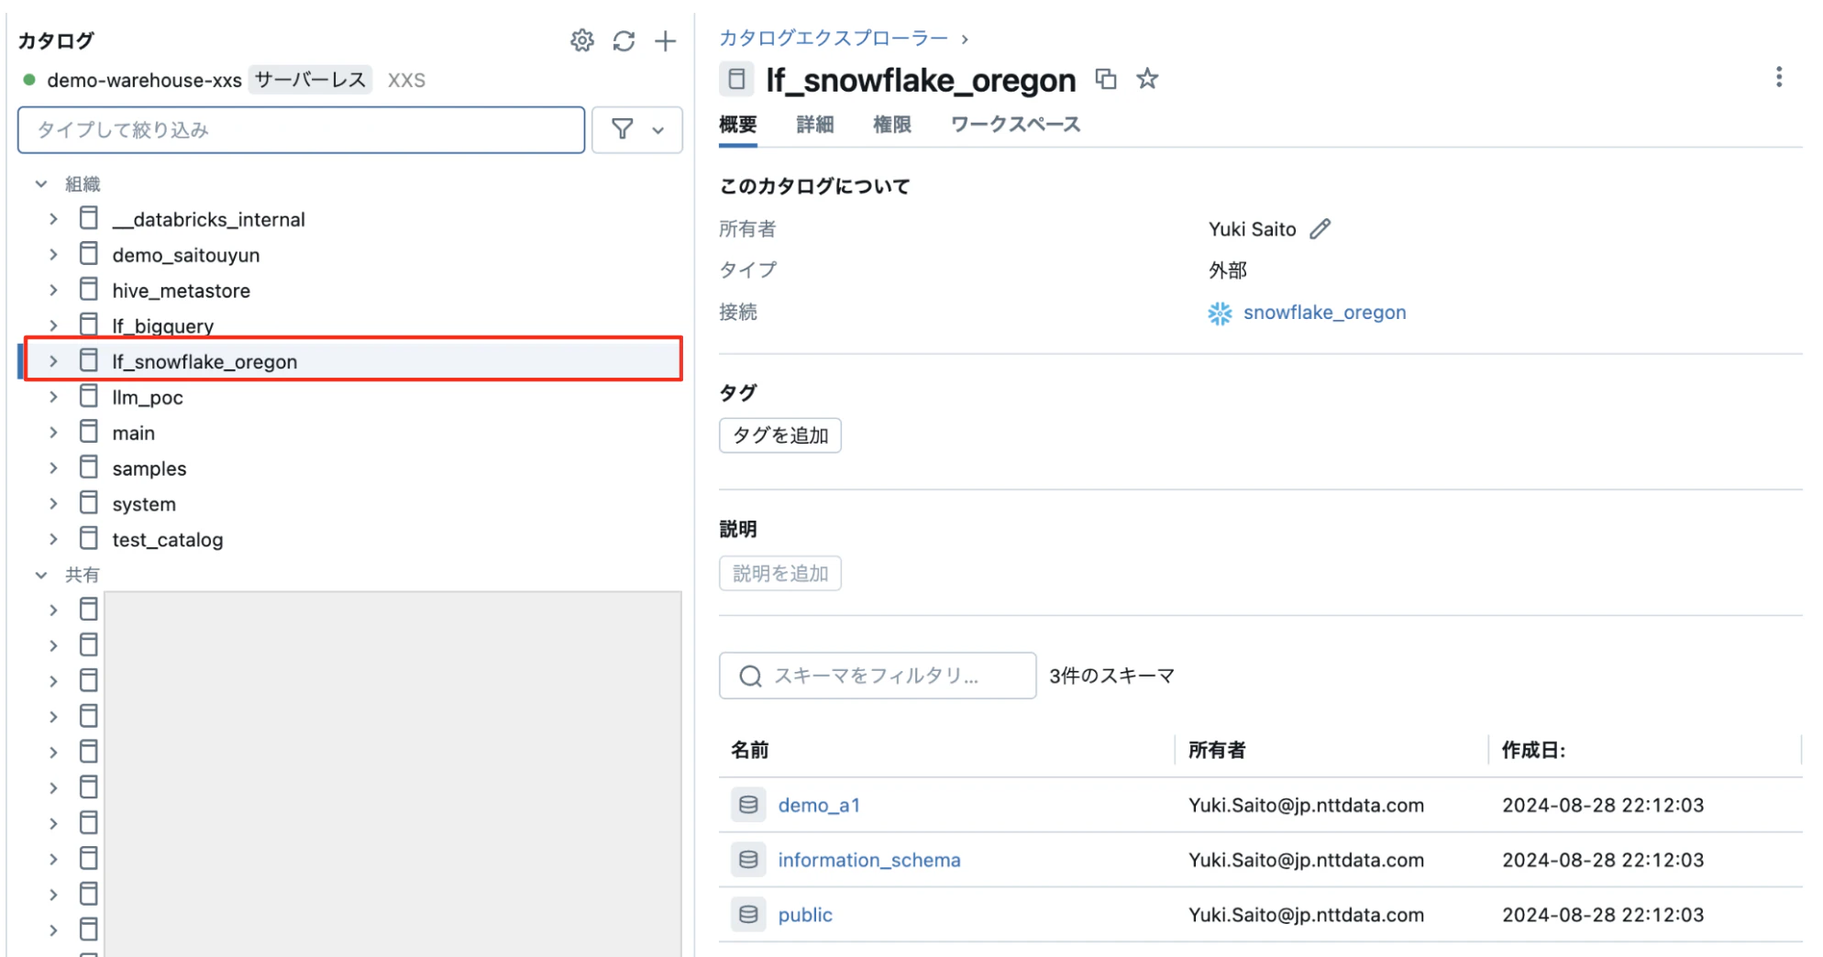Screen dimensions: 1823x957
Task: Click the Snowflake connection logo icon
Action: tap(1220, 313)
